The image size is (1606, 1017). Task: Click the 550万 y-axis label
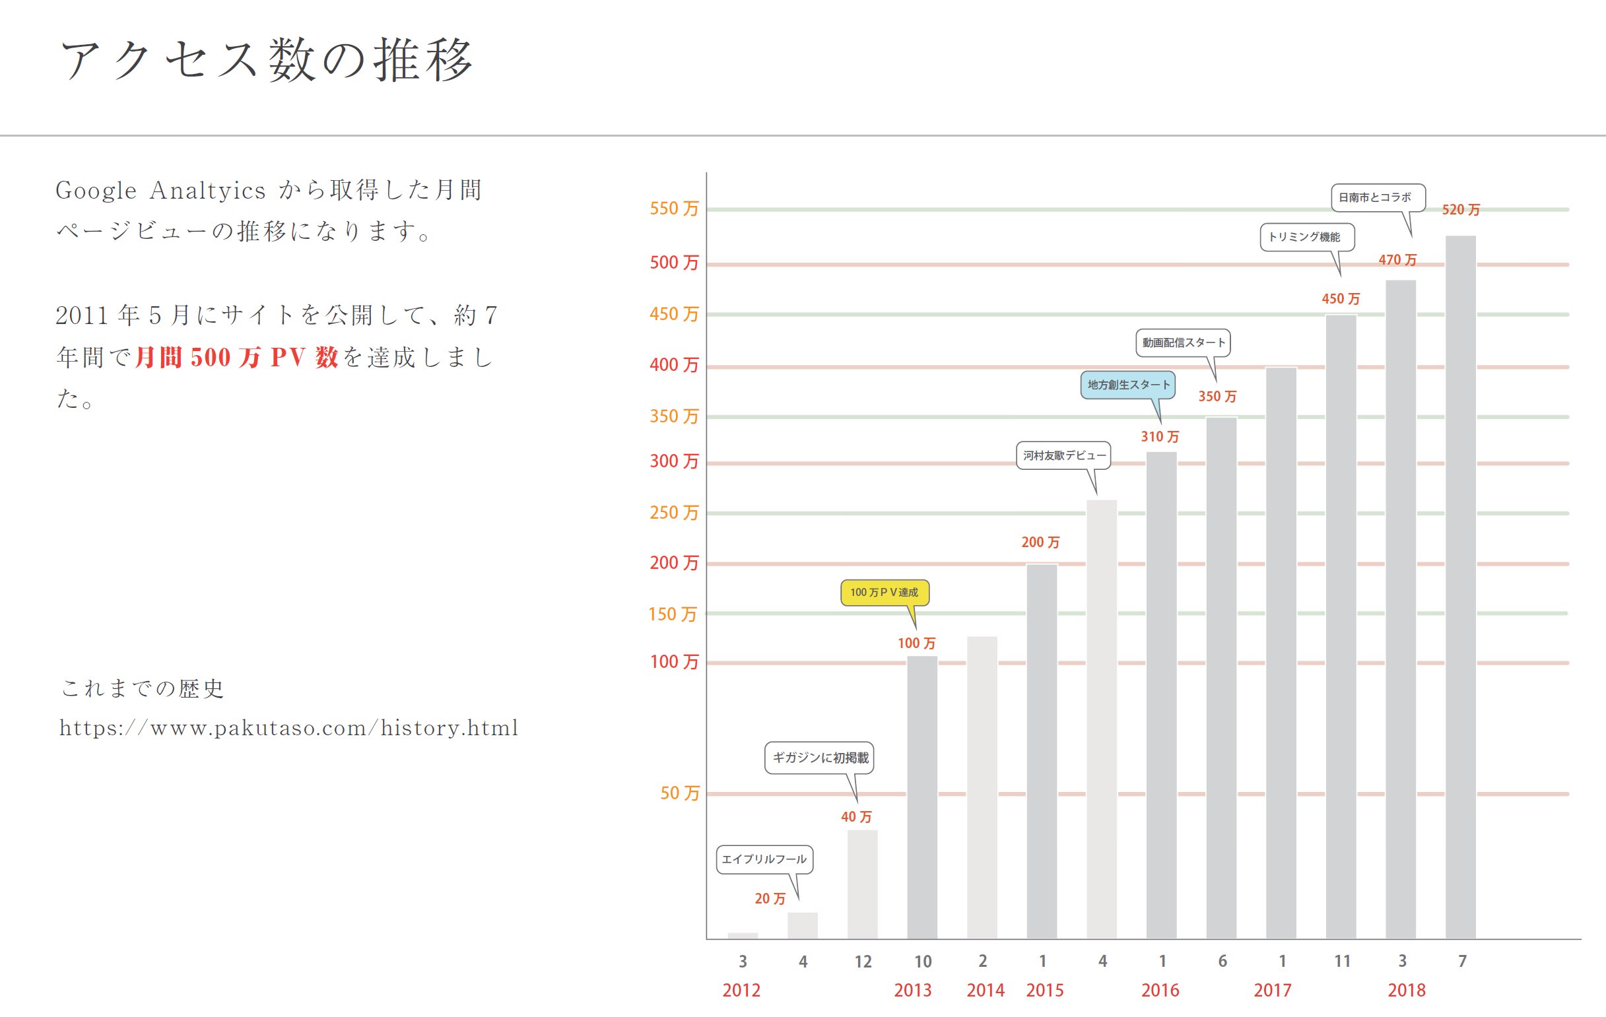tap(673, 209)
